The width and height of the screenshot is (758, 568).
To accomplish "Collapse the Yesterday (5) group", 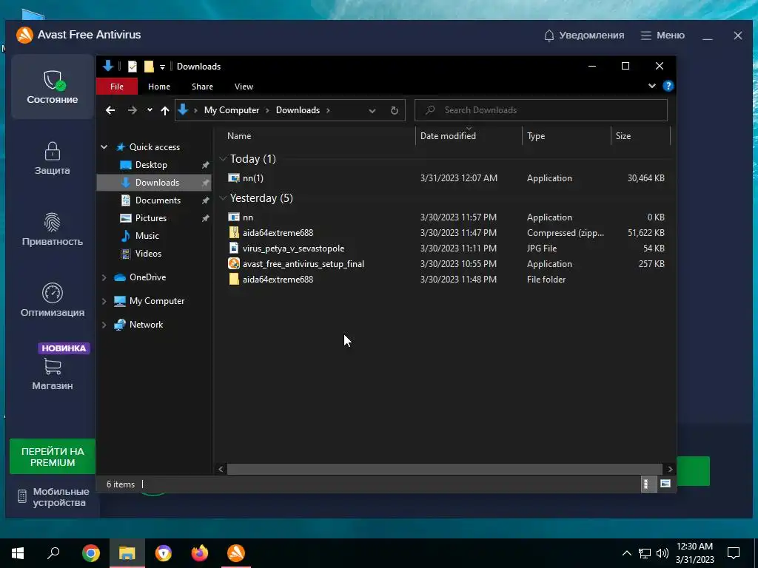I will (223, 198).
